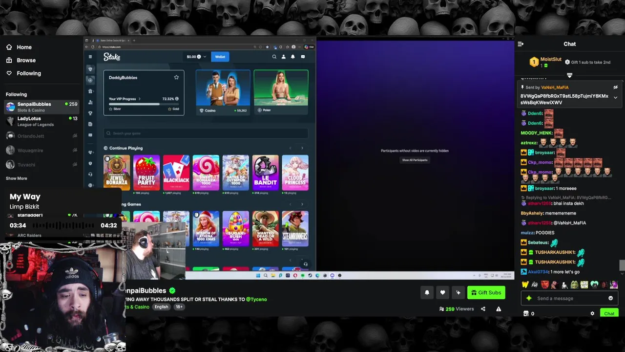Click the green Chat send button

pyautogui.click(x=609, y=314)
